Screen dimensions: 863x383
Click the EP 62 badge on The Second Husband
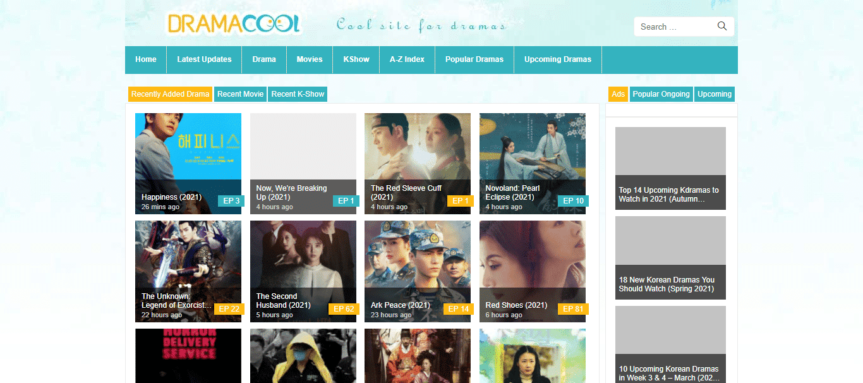(344, 309)
